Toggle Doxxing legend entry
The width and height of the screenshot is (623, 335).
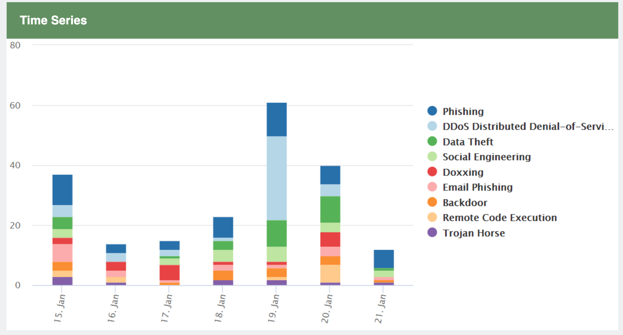click(x=463, y=172)
